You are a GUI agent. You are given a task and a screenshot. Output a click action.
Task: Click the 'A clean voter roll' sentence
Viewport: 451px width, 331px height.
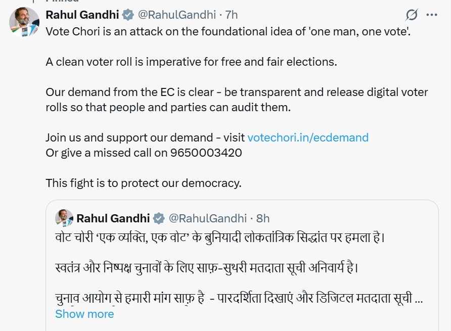[191, 62]
